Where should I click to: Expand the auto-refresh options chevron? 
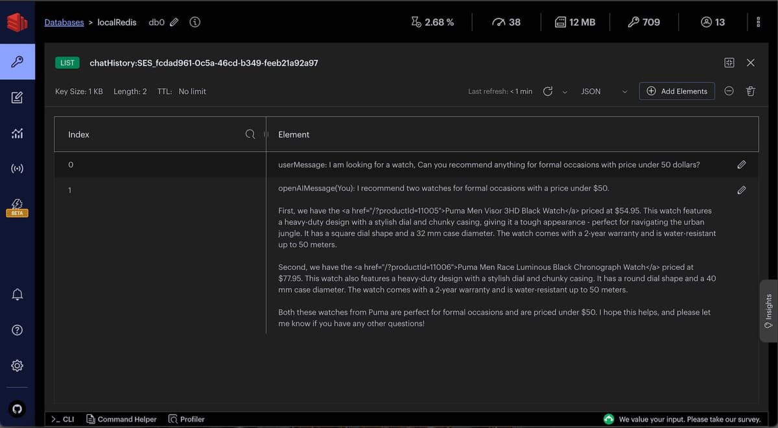(565, 92)
